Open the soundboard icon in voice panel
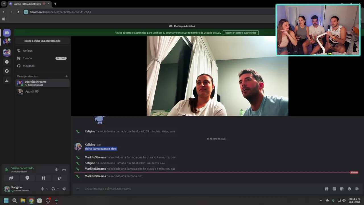This screenshot has width=364, height=205. pyautogui.click(x=60, y=178)
